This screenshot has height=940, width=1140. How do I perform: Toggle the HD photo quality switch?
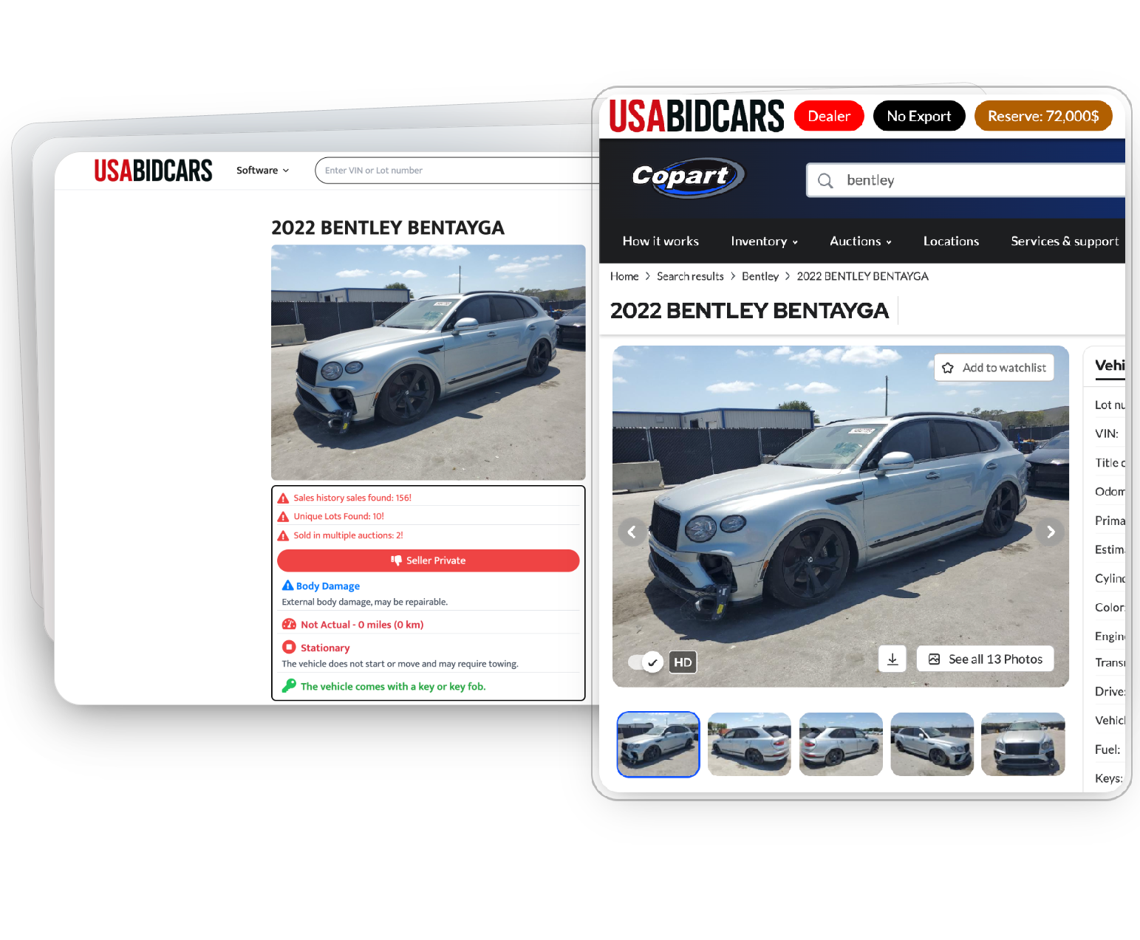point(644,662)
